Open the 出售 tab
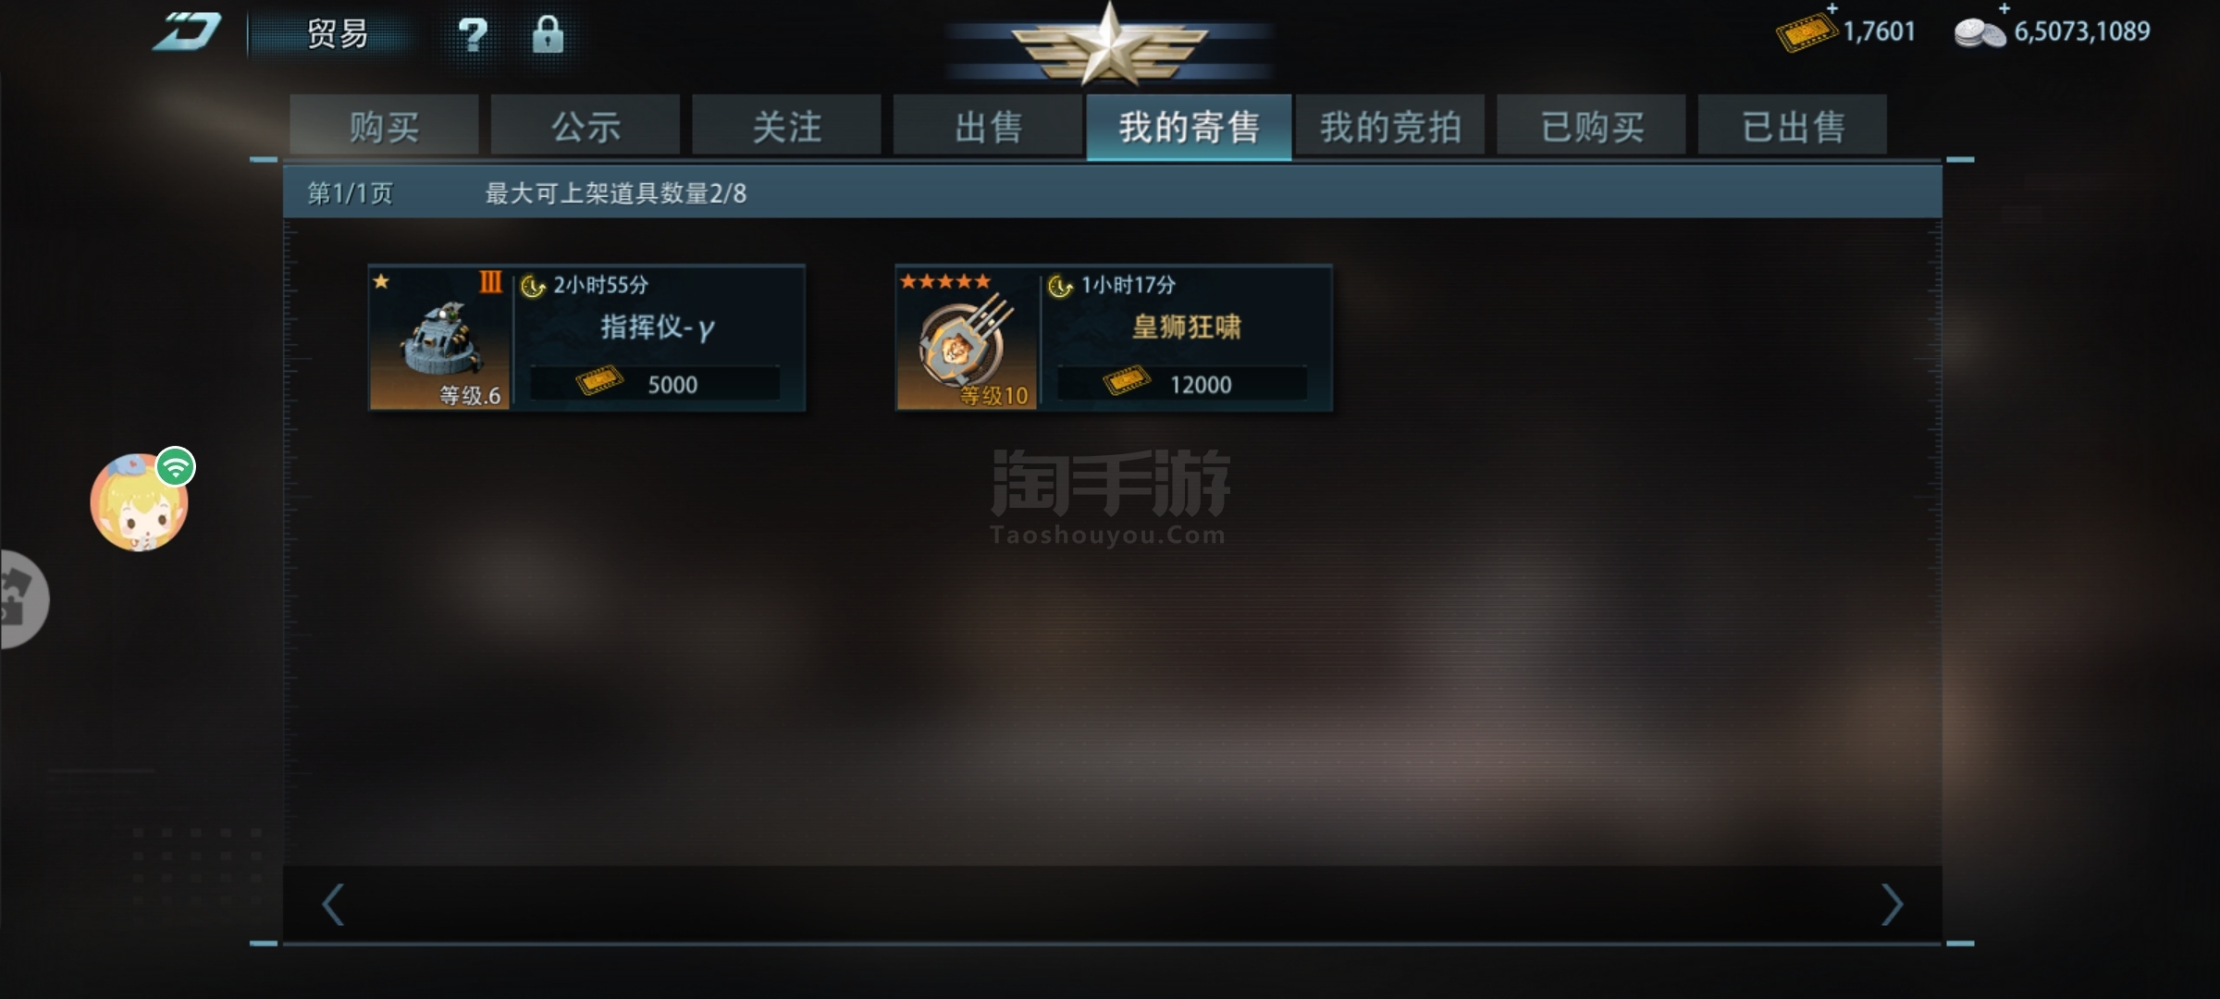Viewport: 2220px width, 999px height. point(988,125)
